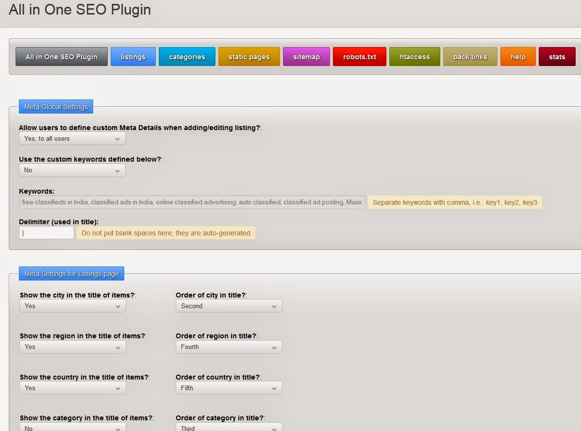Click the 'Allow users to define custom Meta Details' label
This screenshot has height=431, width=581.
point(140,128)
